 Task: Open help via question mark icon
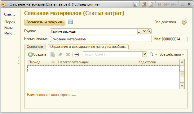pyautogui.click(x=184, y=22)
